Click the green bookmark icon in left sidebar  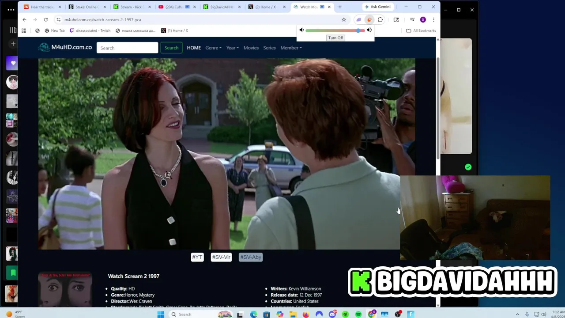click(x=13, y=273)
